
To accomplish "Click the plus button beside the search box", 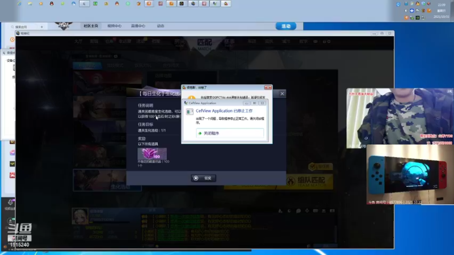I will 41,27.
